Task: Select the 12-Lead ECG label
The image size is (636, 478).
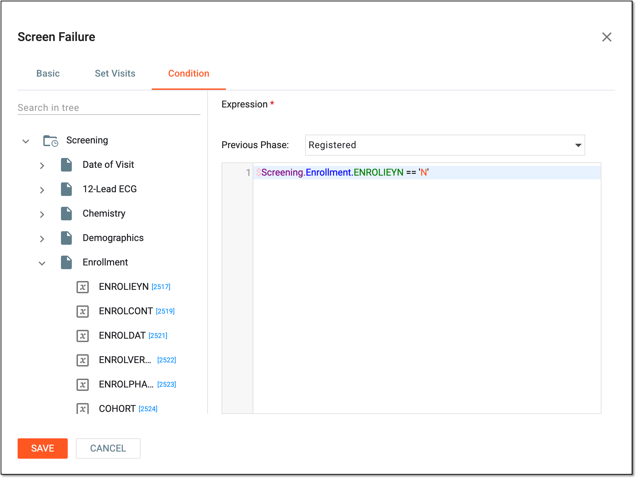Action: (x=110, y=189)
